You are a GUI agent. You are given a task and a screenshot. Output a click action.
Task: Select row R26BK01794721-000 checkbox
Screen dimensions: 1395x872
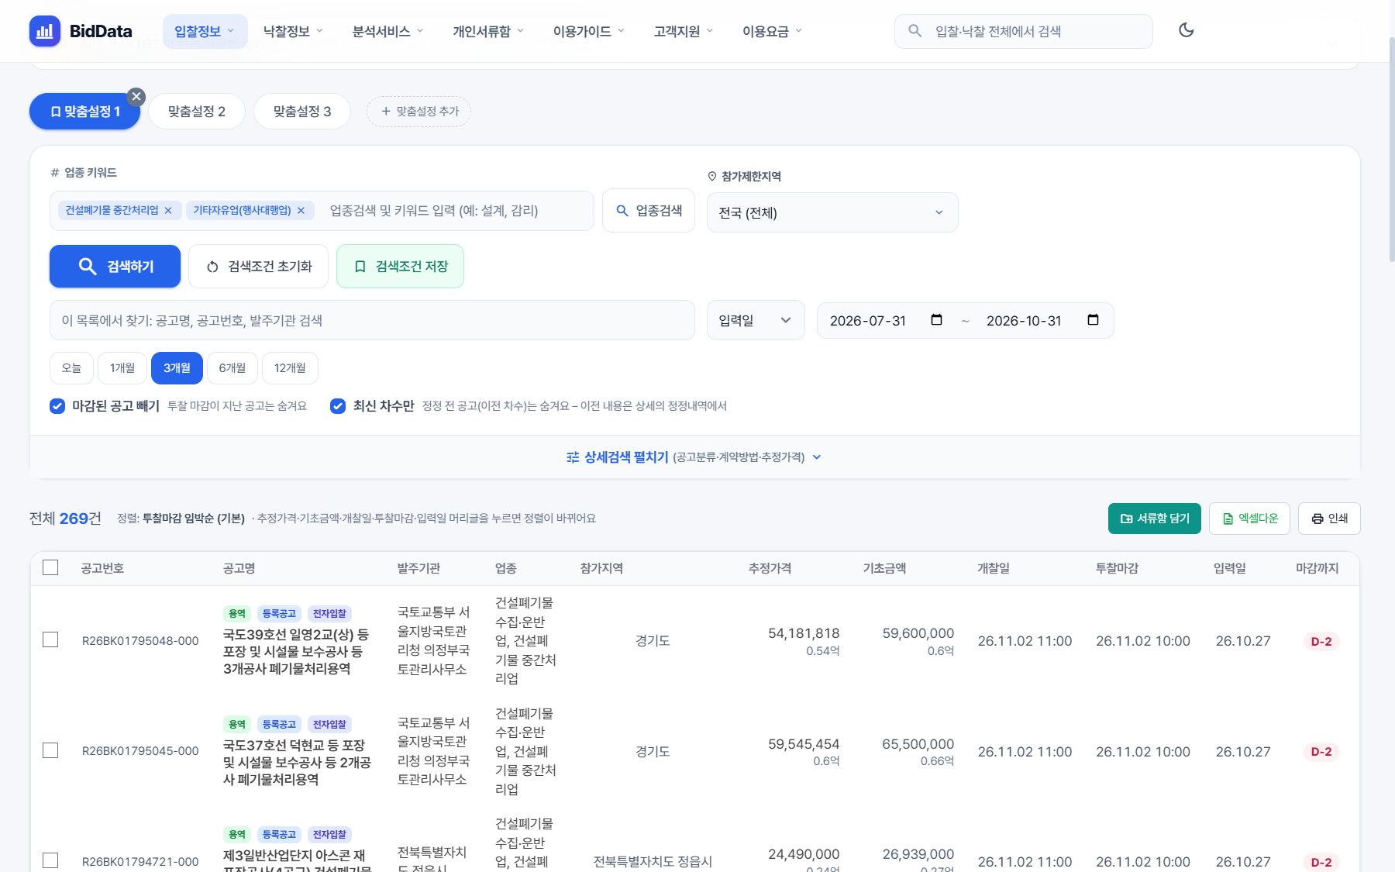(x=50, y=860)
